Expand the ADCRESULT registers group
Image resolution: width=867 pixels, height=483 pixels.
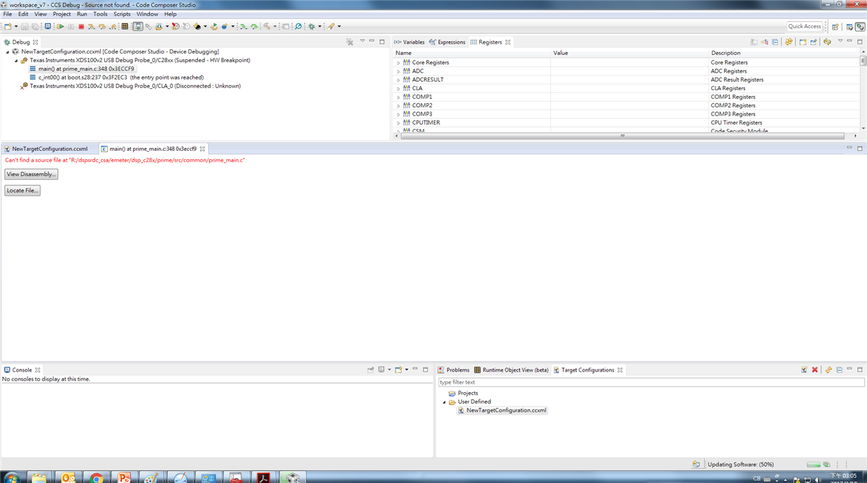[398, 80]
